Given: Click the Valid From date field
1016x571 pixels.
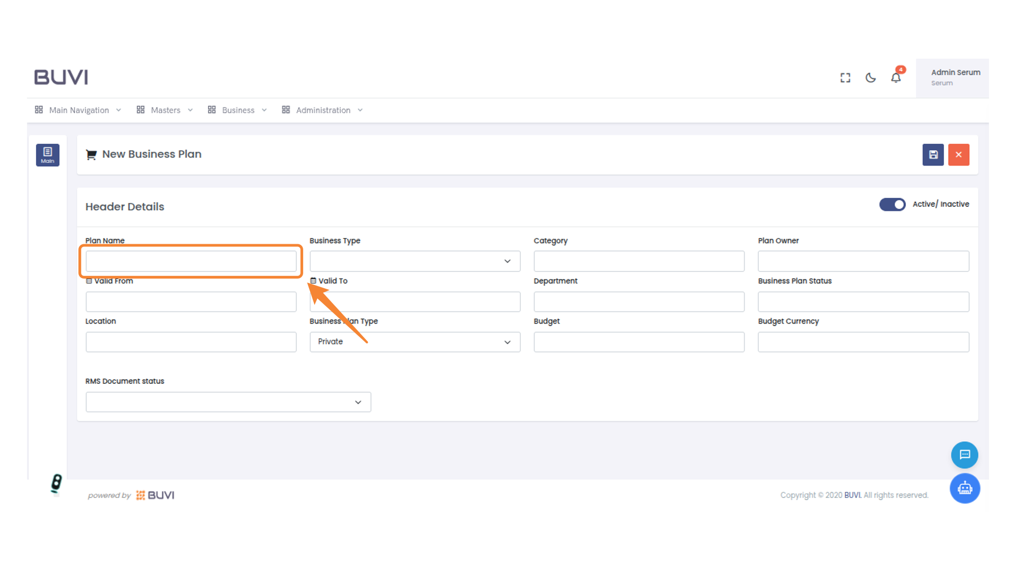Looking at the screenshot, I should coord(191,302).
